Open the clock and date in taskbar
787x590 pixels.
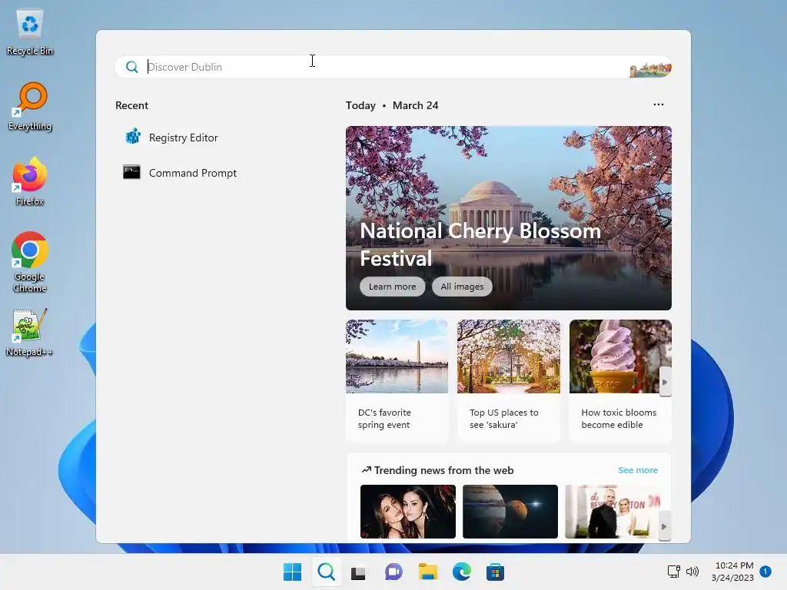point(732,572)
